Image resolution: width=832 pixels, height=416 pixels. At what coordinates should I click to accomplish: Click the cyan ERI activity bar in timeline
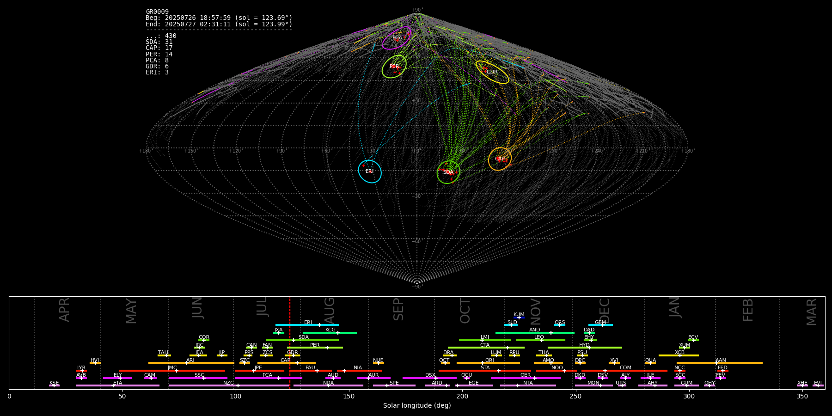307,325
